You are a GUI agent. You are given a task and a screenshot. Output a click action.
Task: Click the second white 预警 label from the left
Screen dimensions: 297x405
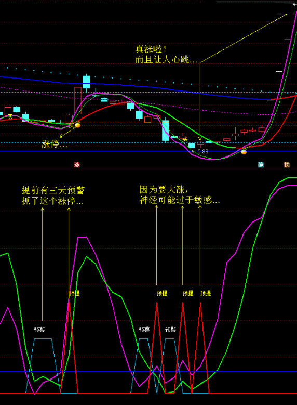(144, 330)
